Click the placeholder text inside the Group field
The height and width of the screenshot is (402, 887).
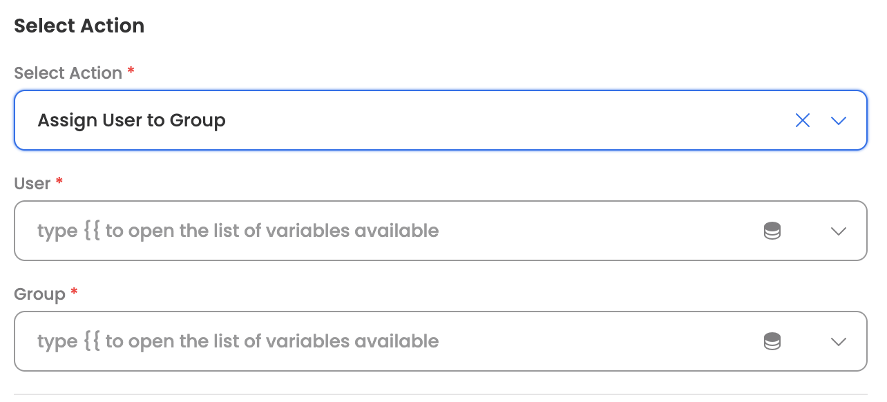pos(238,341)
